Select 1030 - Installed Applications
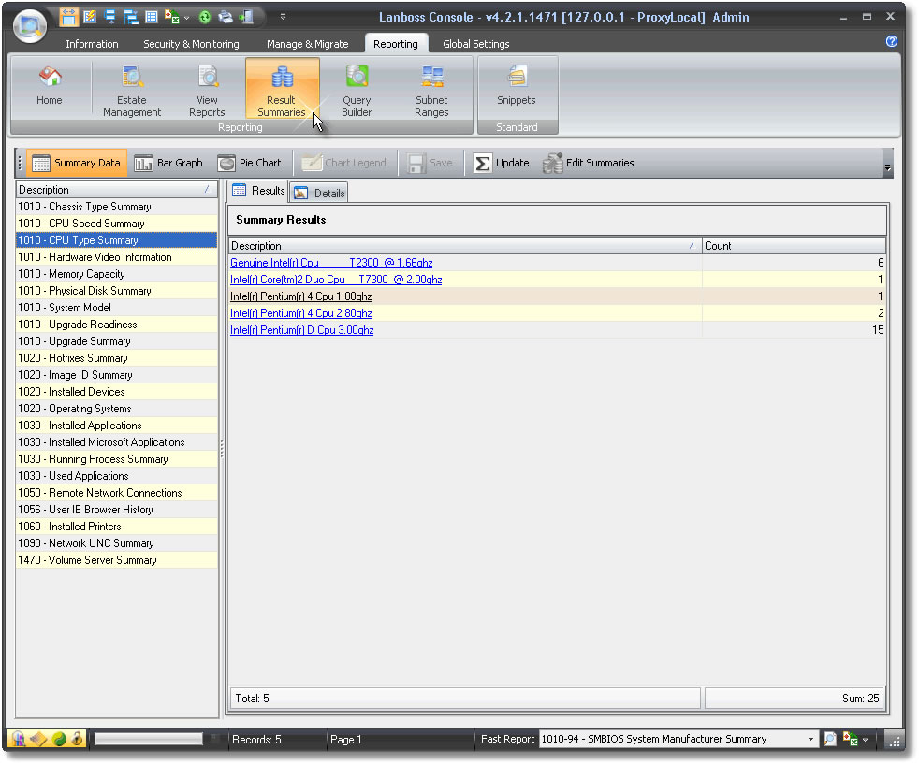The height and width of the screenshot is (765, 919). tap(117, 426)
